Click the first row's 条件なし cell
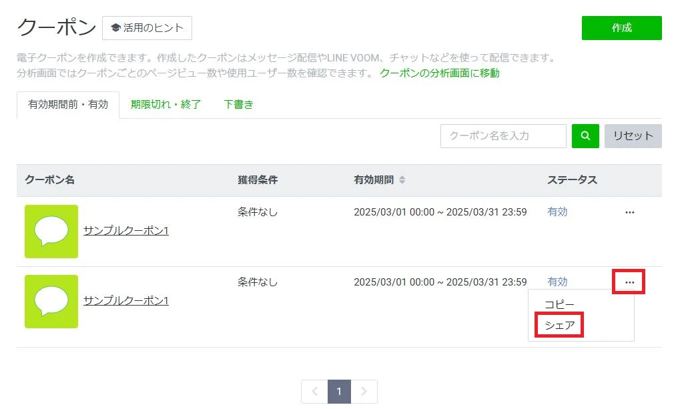Screen dimensions: 680x409 (x=258, y=212)
